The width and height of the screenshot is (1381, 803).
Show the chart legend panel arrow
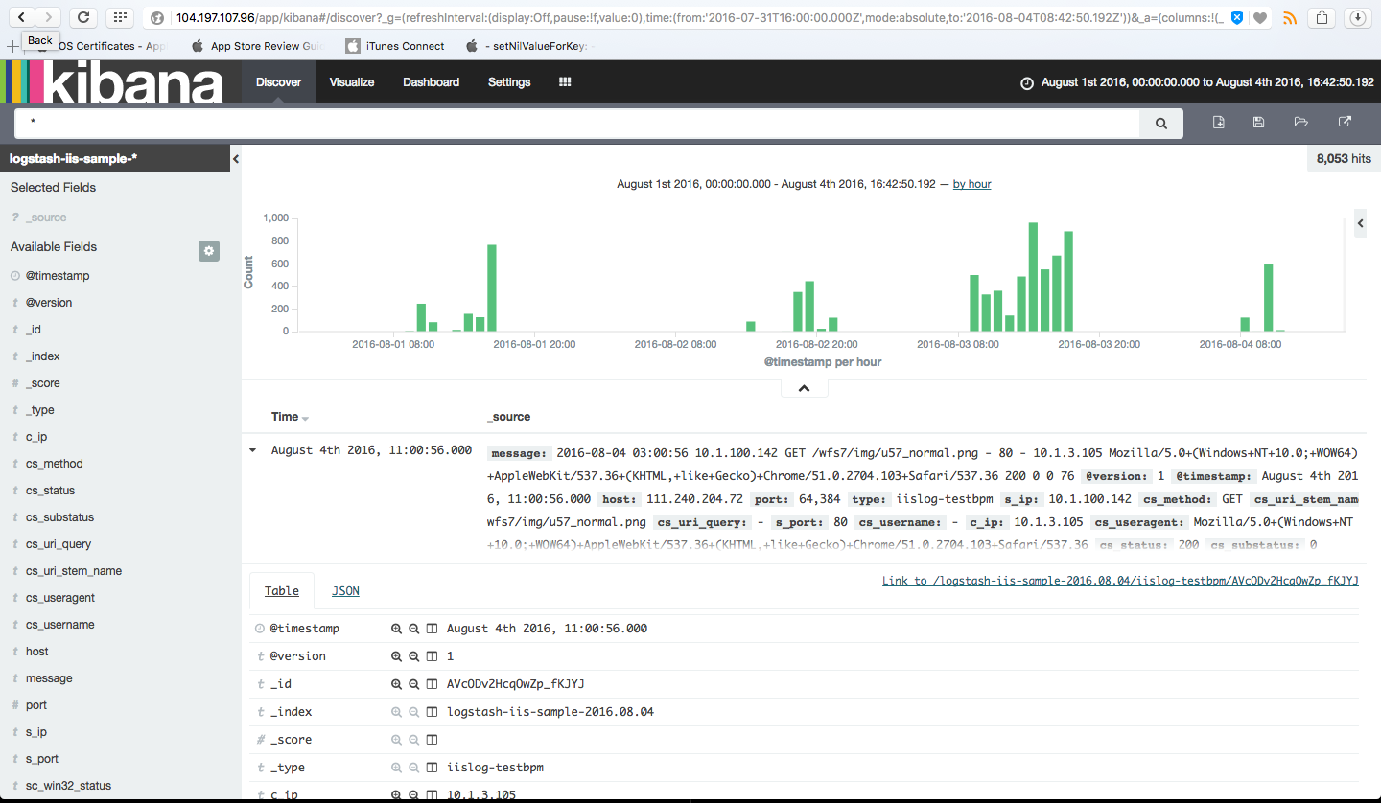point(1360,223)
